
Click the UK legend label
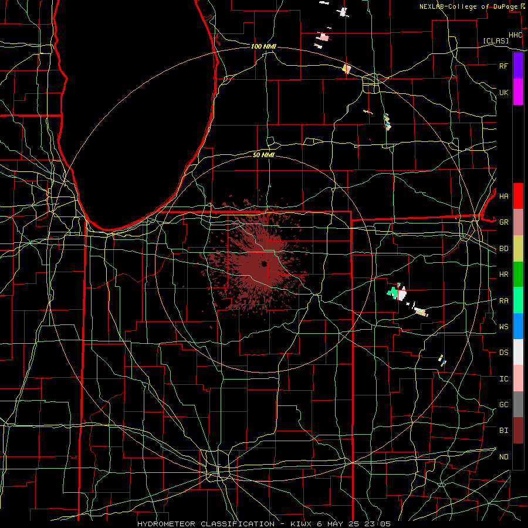click(x=503, y=92)
